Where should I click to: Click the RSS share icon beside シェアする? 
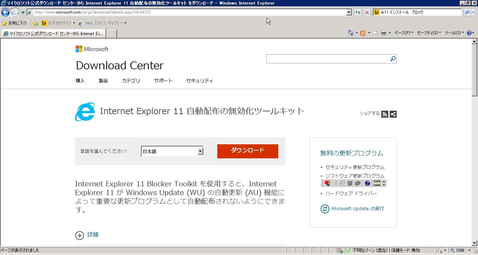pos(385,114)
